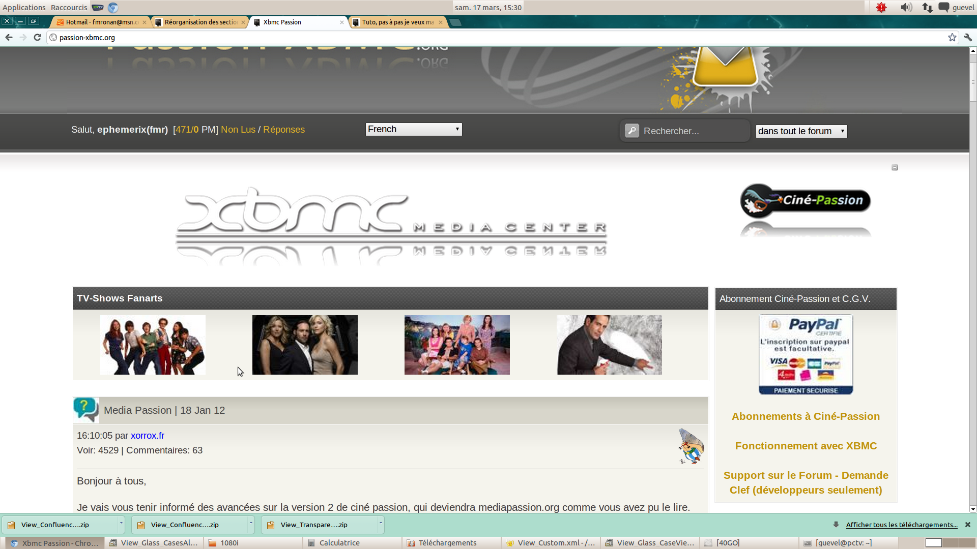Open the Applications menu

(24, 7)
